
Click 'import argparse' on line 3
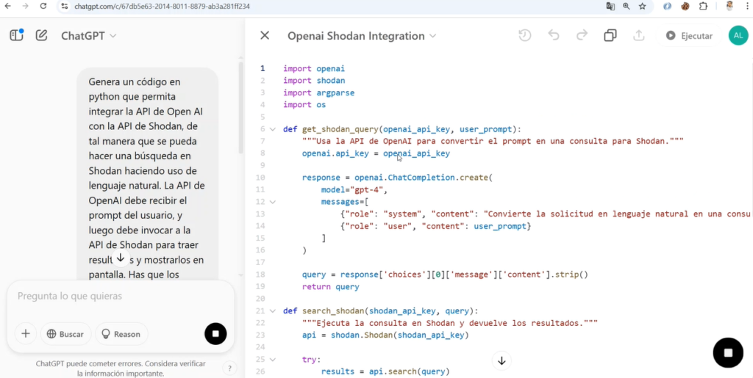(318, 93)
